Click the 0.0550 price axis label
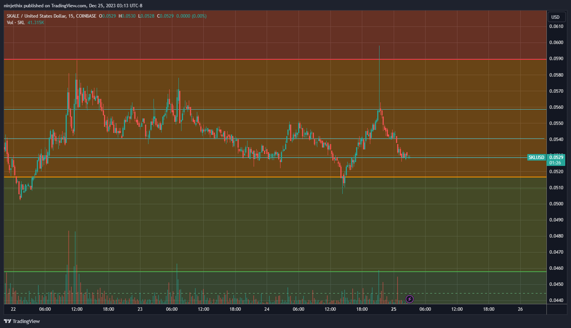The width and height of the screenshot is (571, 328). 556,123
